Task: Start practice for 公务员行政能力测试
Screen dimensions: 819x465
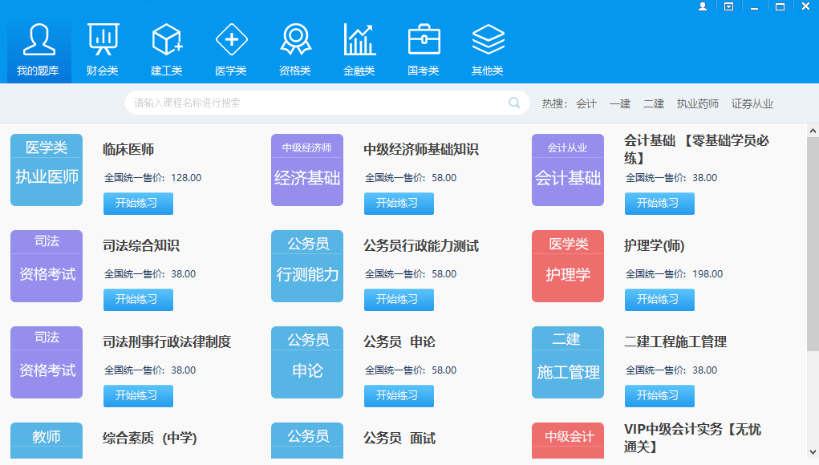Action: 399,300
